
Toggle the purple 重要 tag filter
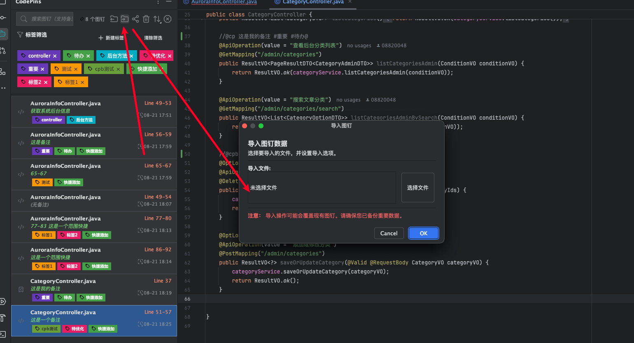tap(33, 69)
